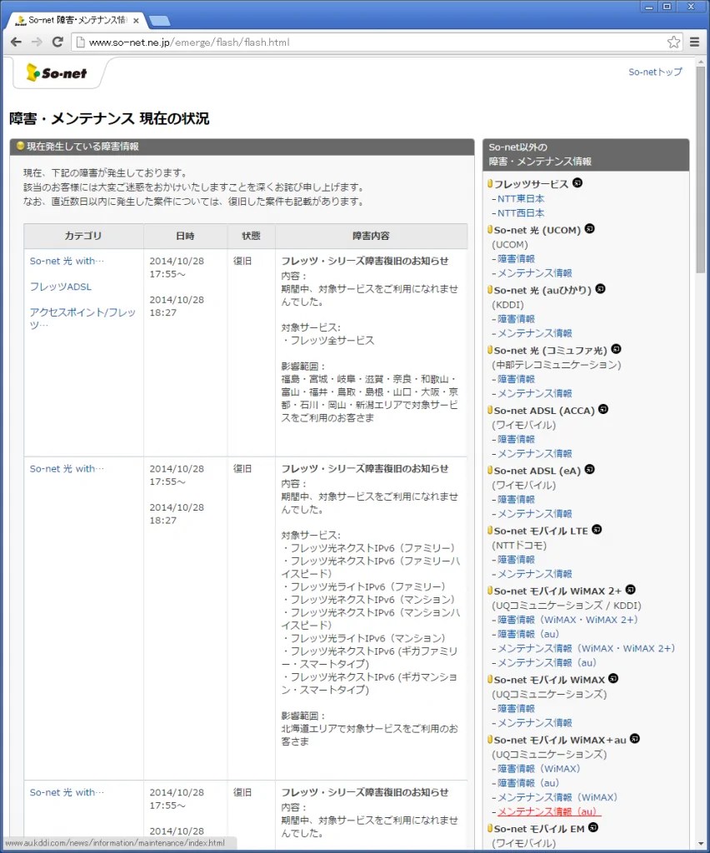Open メンテナンス情報 (WiMAX・WiMAX 2+) link
This screenshot has height=853, width=710.
point(586,648)
